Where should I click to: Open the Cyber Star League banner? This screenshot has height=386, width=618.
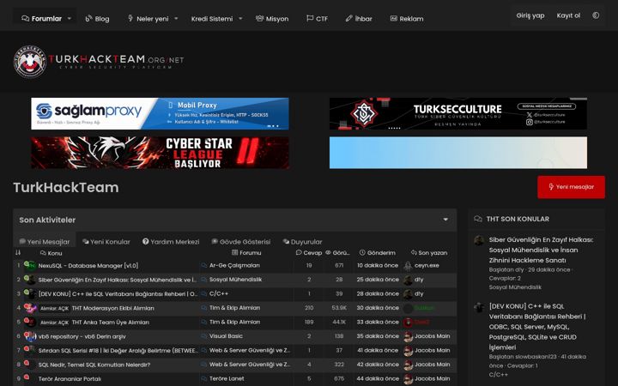160,153
